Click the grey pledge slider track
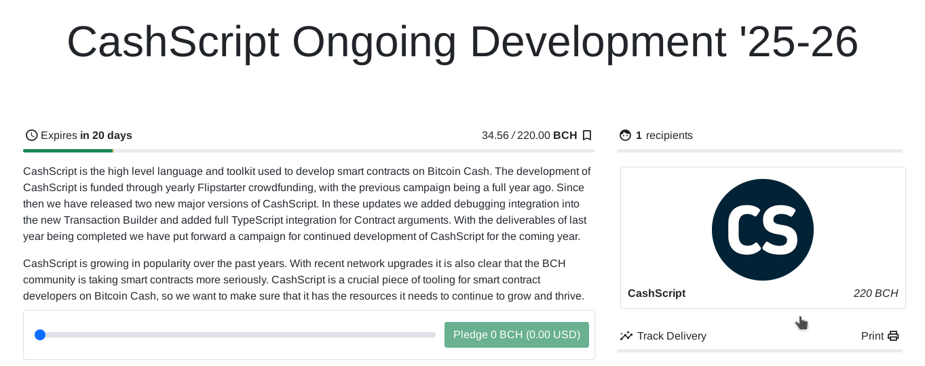The width and height of the screenshot is (925, 366). pos(238,335)
